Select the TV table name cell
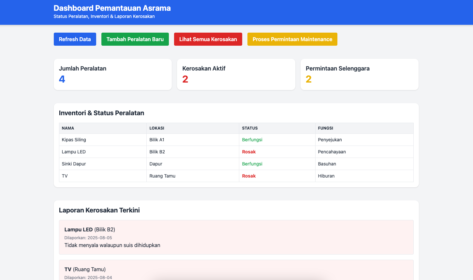The height and width of the screenshot is (280, 473). (103, 176)
